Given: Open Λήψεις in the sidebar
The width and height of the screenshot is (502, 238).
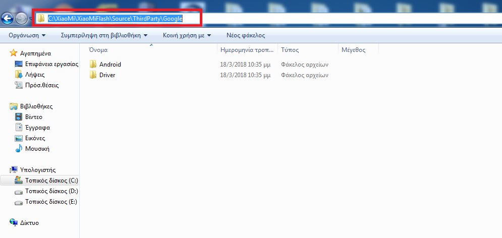Looking at the screenshot, I should coord(35,75).
